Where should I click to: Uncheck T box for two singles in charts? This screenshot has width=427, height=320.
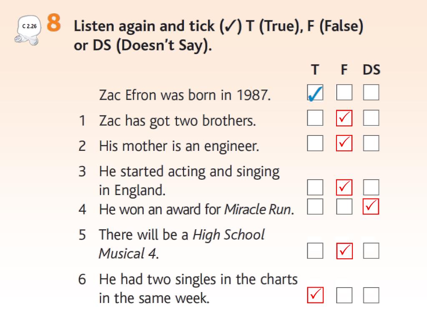315,295
